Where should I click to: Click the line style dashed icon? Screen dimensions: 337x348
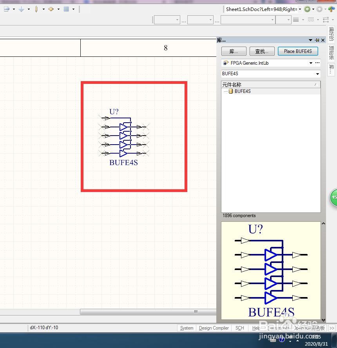(311, 20)
